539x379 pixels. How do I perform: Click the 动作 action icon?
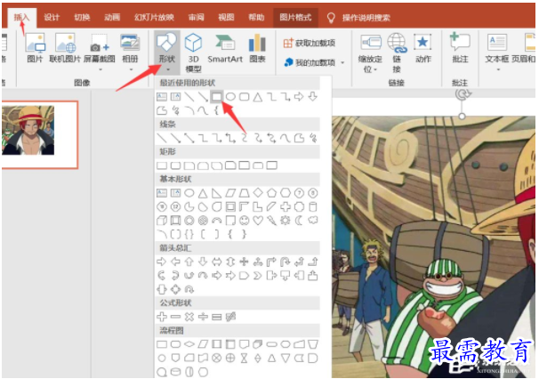[422, 48]
